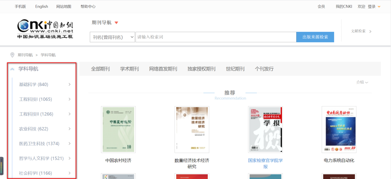Viewport: 391px width, 179px height.
Task: Select the 工程科技I (1065) category
Action: 35,99
